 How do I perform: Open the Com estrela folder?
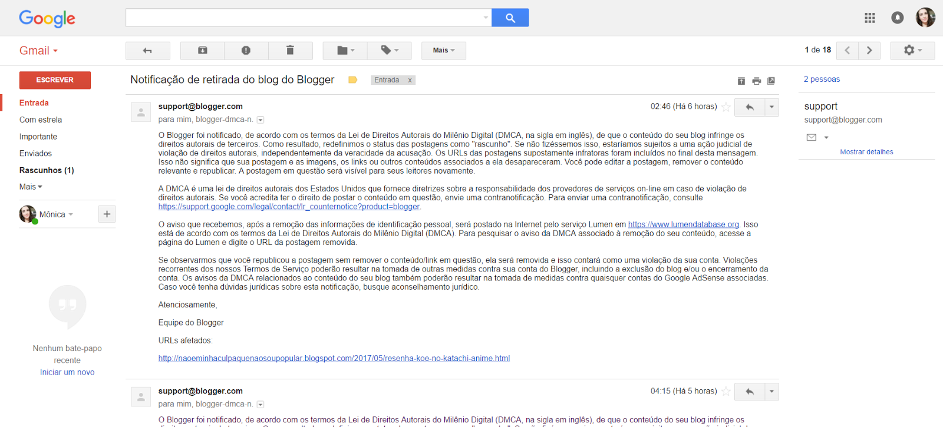tap(41, 120)
